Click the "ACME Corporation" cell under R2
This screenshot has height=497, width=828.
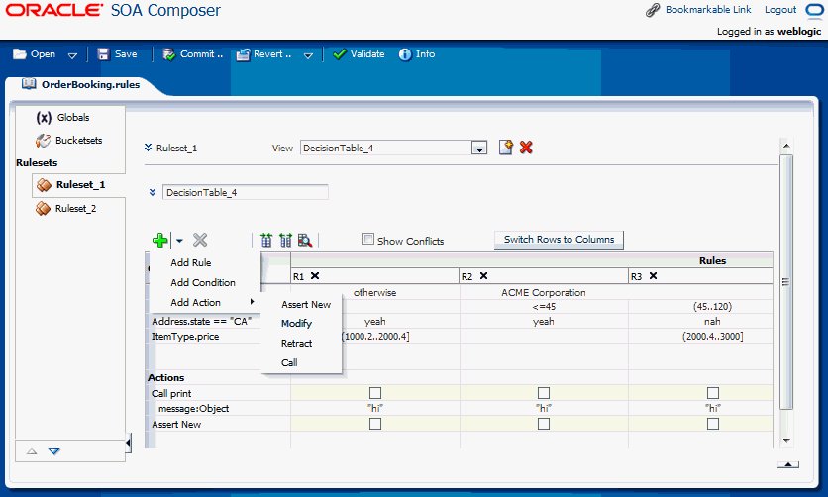point(544,292)
